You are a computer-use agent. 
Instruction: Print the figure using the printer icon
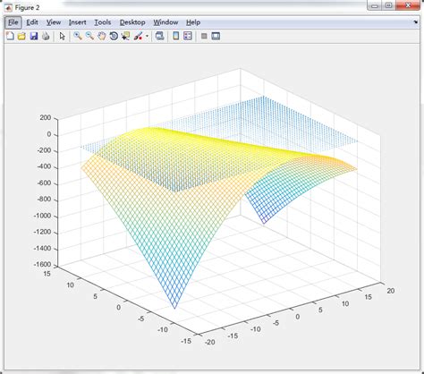[46, 36]
